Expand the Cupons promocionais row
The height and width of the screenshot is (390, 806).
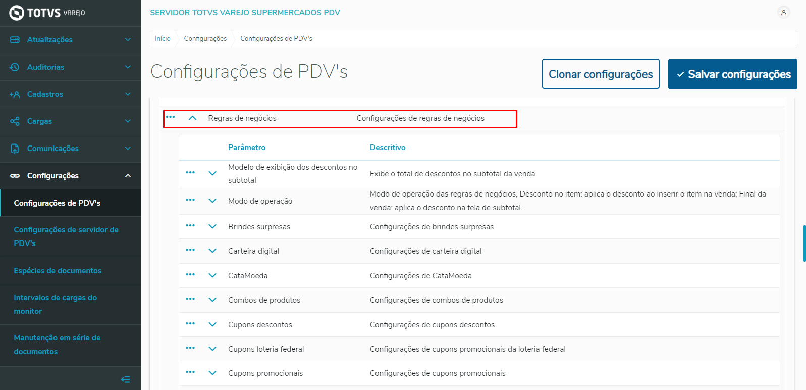212,373
